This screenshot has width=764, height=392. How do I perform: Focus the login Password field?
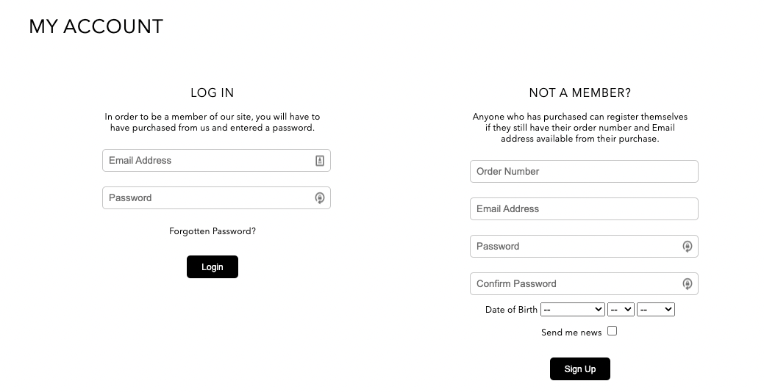point(216,198)
